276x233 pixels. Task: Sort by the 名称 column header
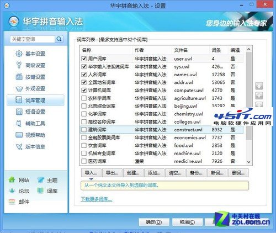(x=106, y=50)
